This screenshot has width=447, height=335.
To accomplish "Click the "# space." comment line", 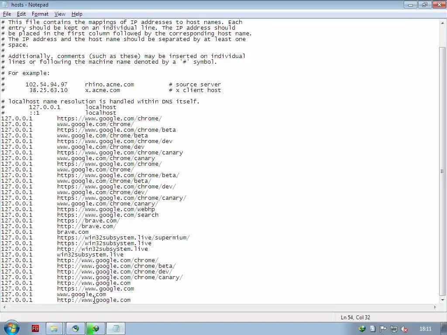I will click(15, 45).
